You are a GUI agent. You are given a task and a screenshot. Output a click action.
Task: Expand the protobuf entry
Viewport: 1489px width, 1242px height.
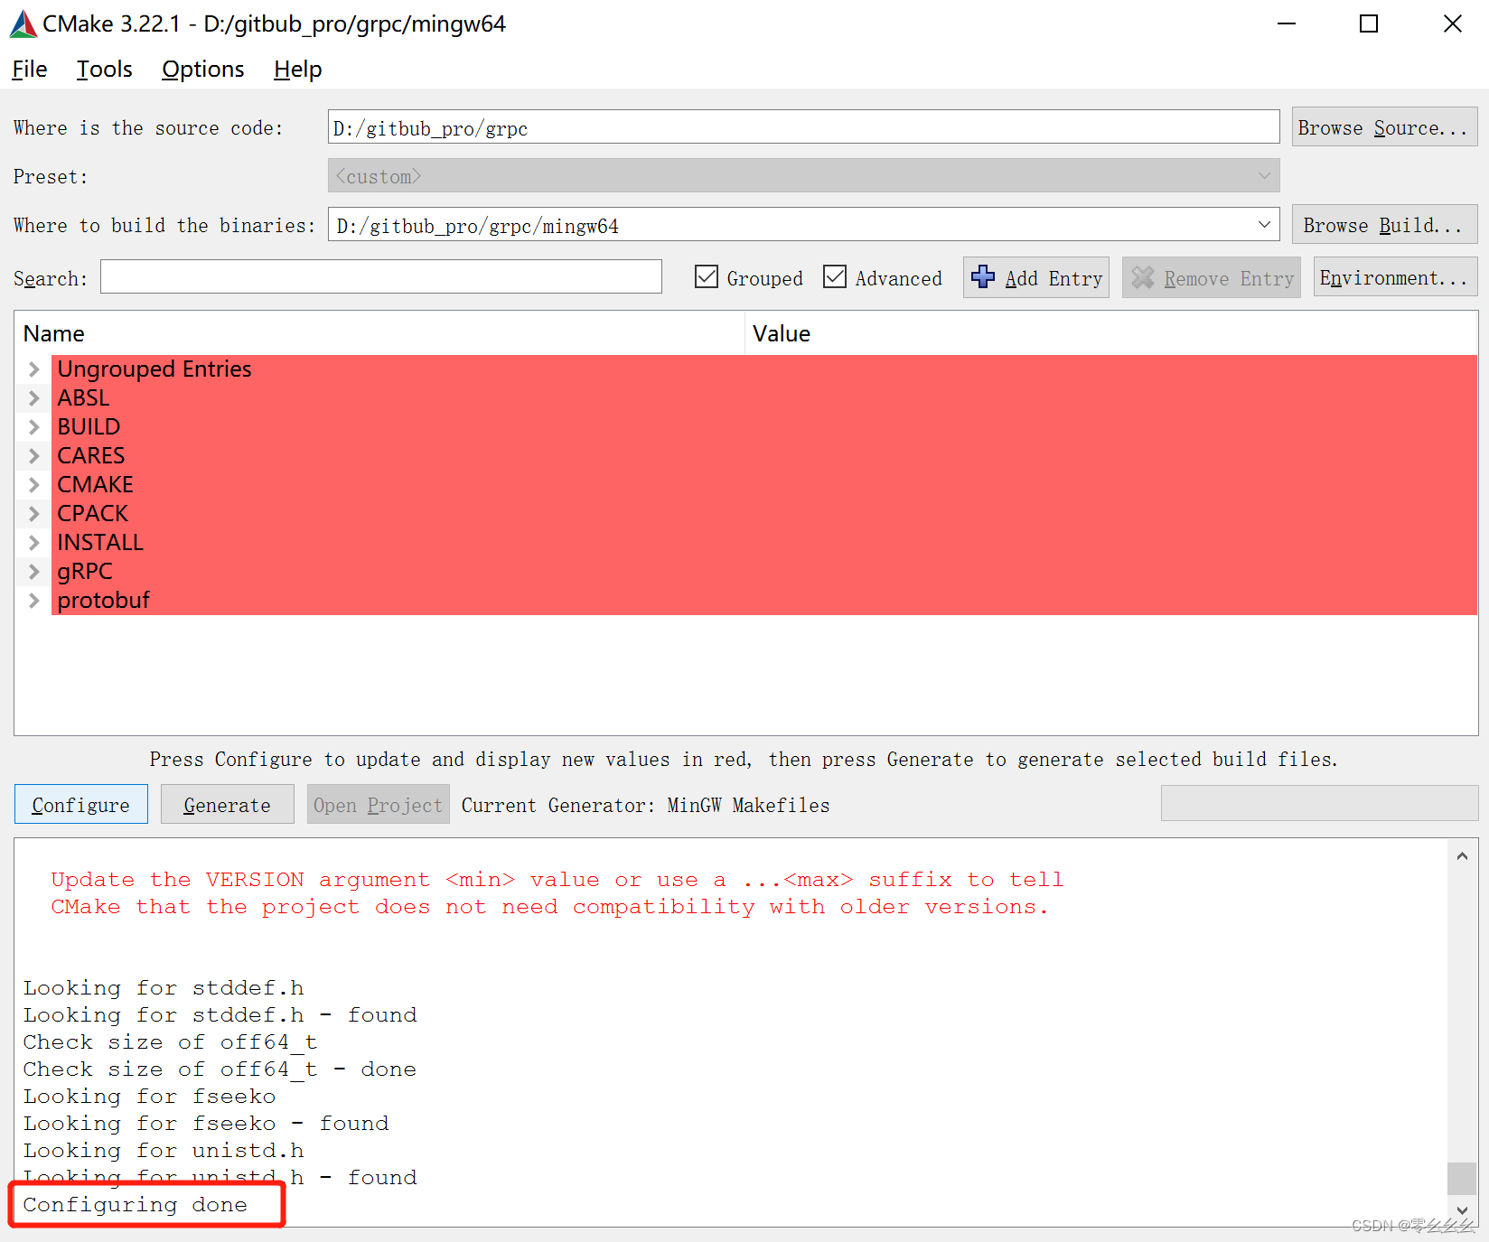click(x=33, y=600)
